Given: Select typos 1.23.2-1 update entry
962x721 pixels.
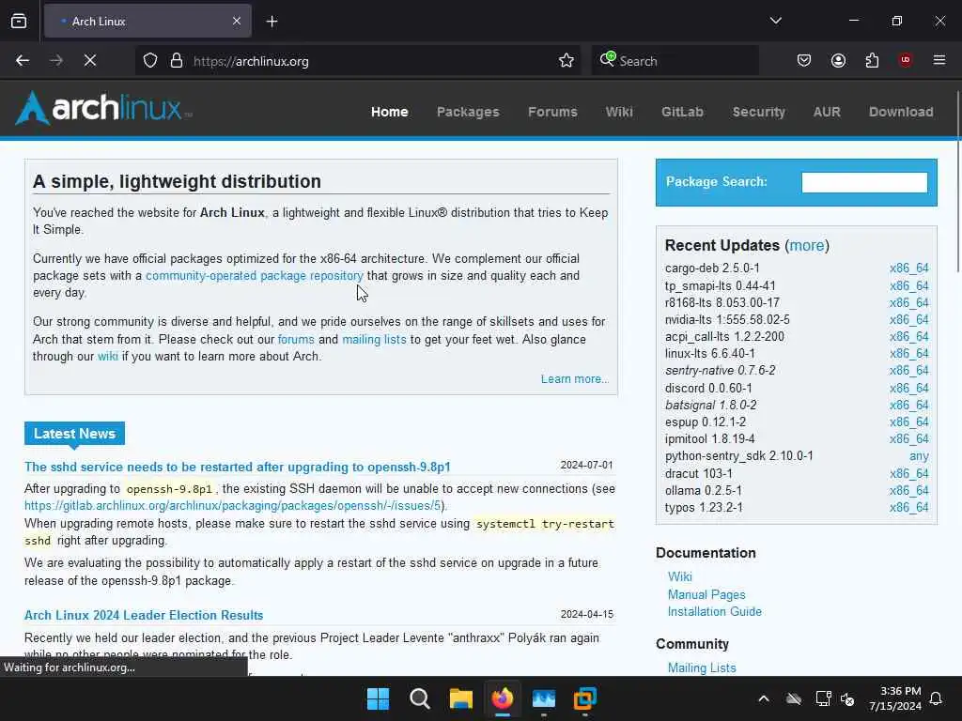Looking at the screenshot, I should pos(704,508).
